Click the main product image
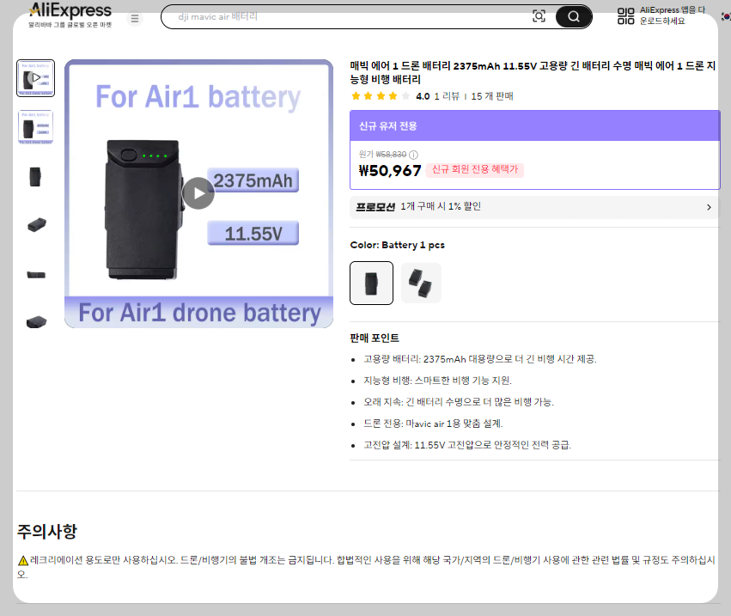Image resolution: width=731 pixels, height=616 pixels. (x=198, y=193)
